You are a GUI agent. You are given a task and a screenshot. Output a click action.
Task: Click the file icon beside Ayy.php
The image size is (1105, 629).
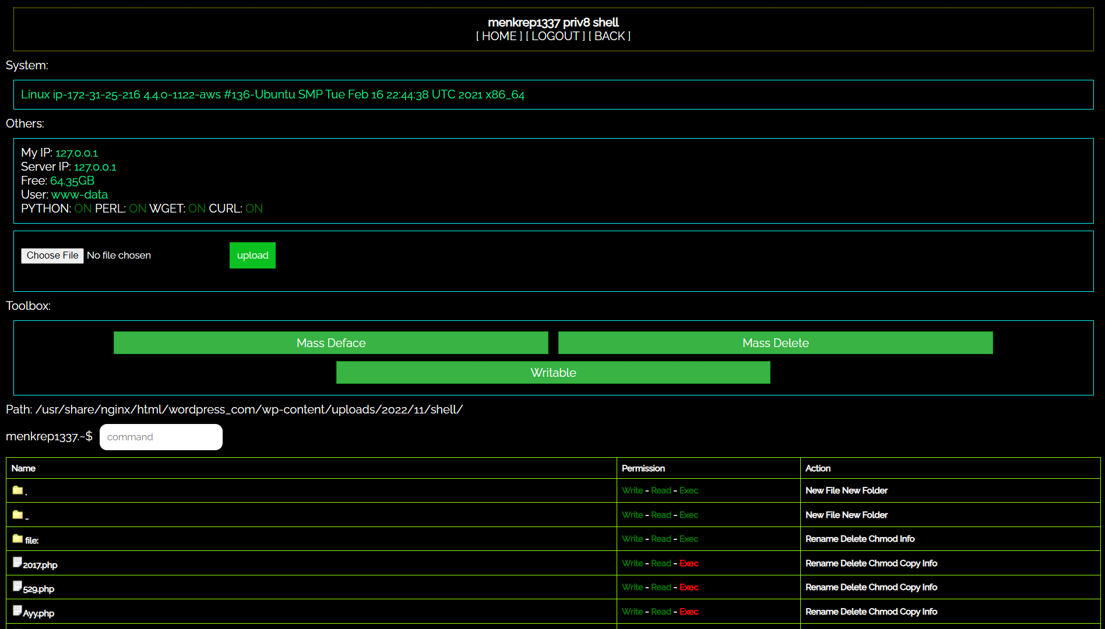tap(17, 610)
